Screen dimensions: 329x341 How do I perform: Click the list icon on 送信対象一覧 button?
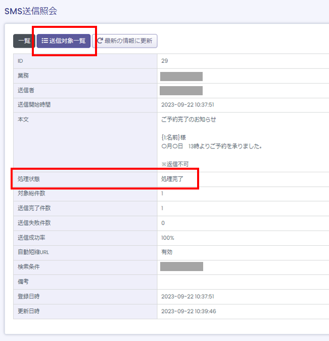44,41
